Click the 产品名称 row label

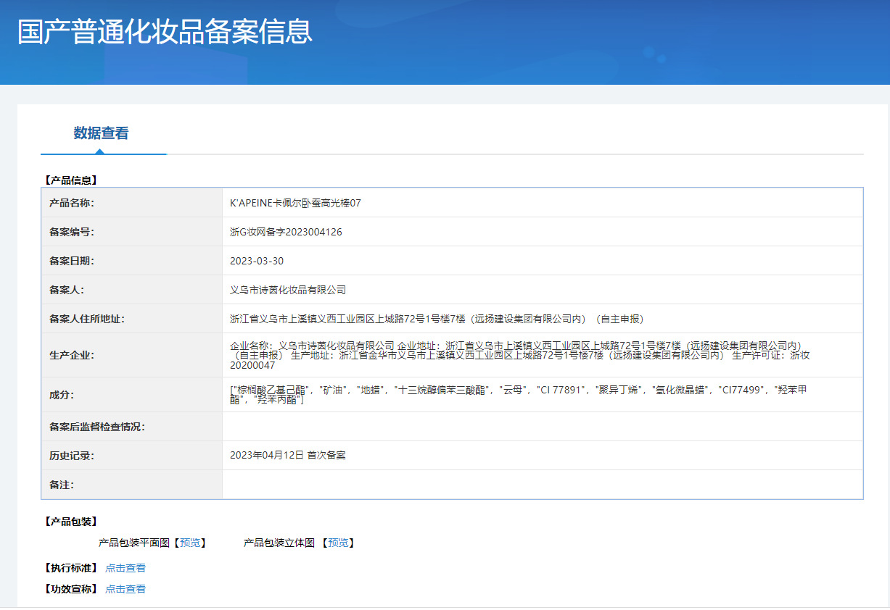(x=71, y=204)
